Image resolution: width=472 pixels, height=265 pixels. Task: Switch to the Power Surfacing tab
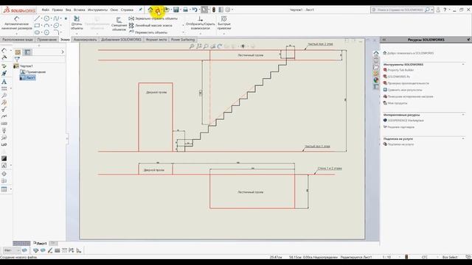pos(183,40)
